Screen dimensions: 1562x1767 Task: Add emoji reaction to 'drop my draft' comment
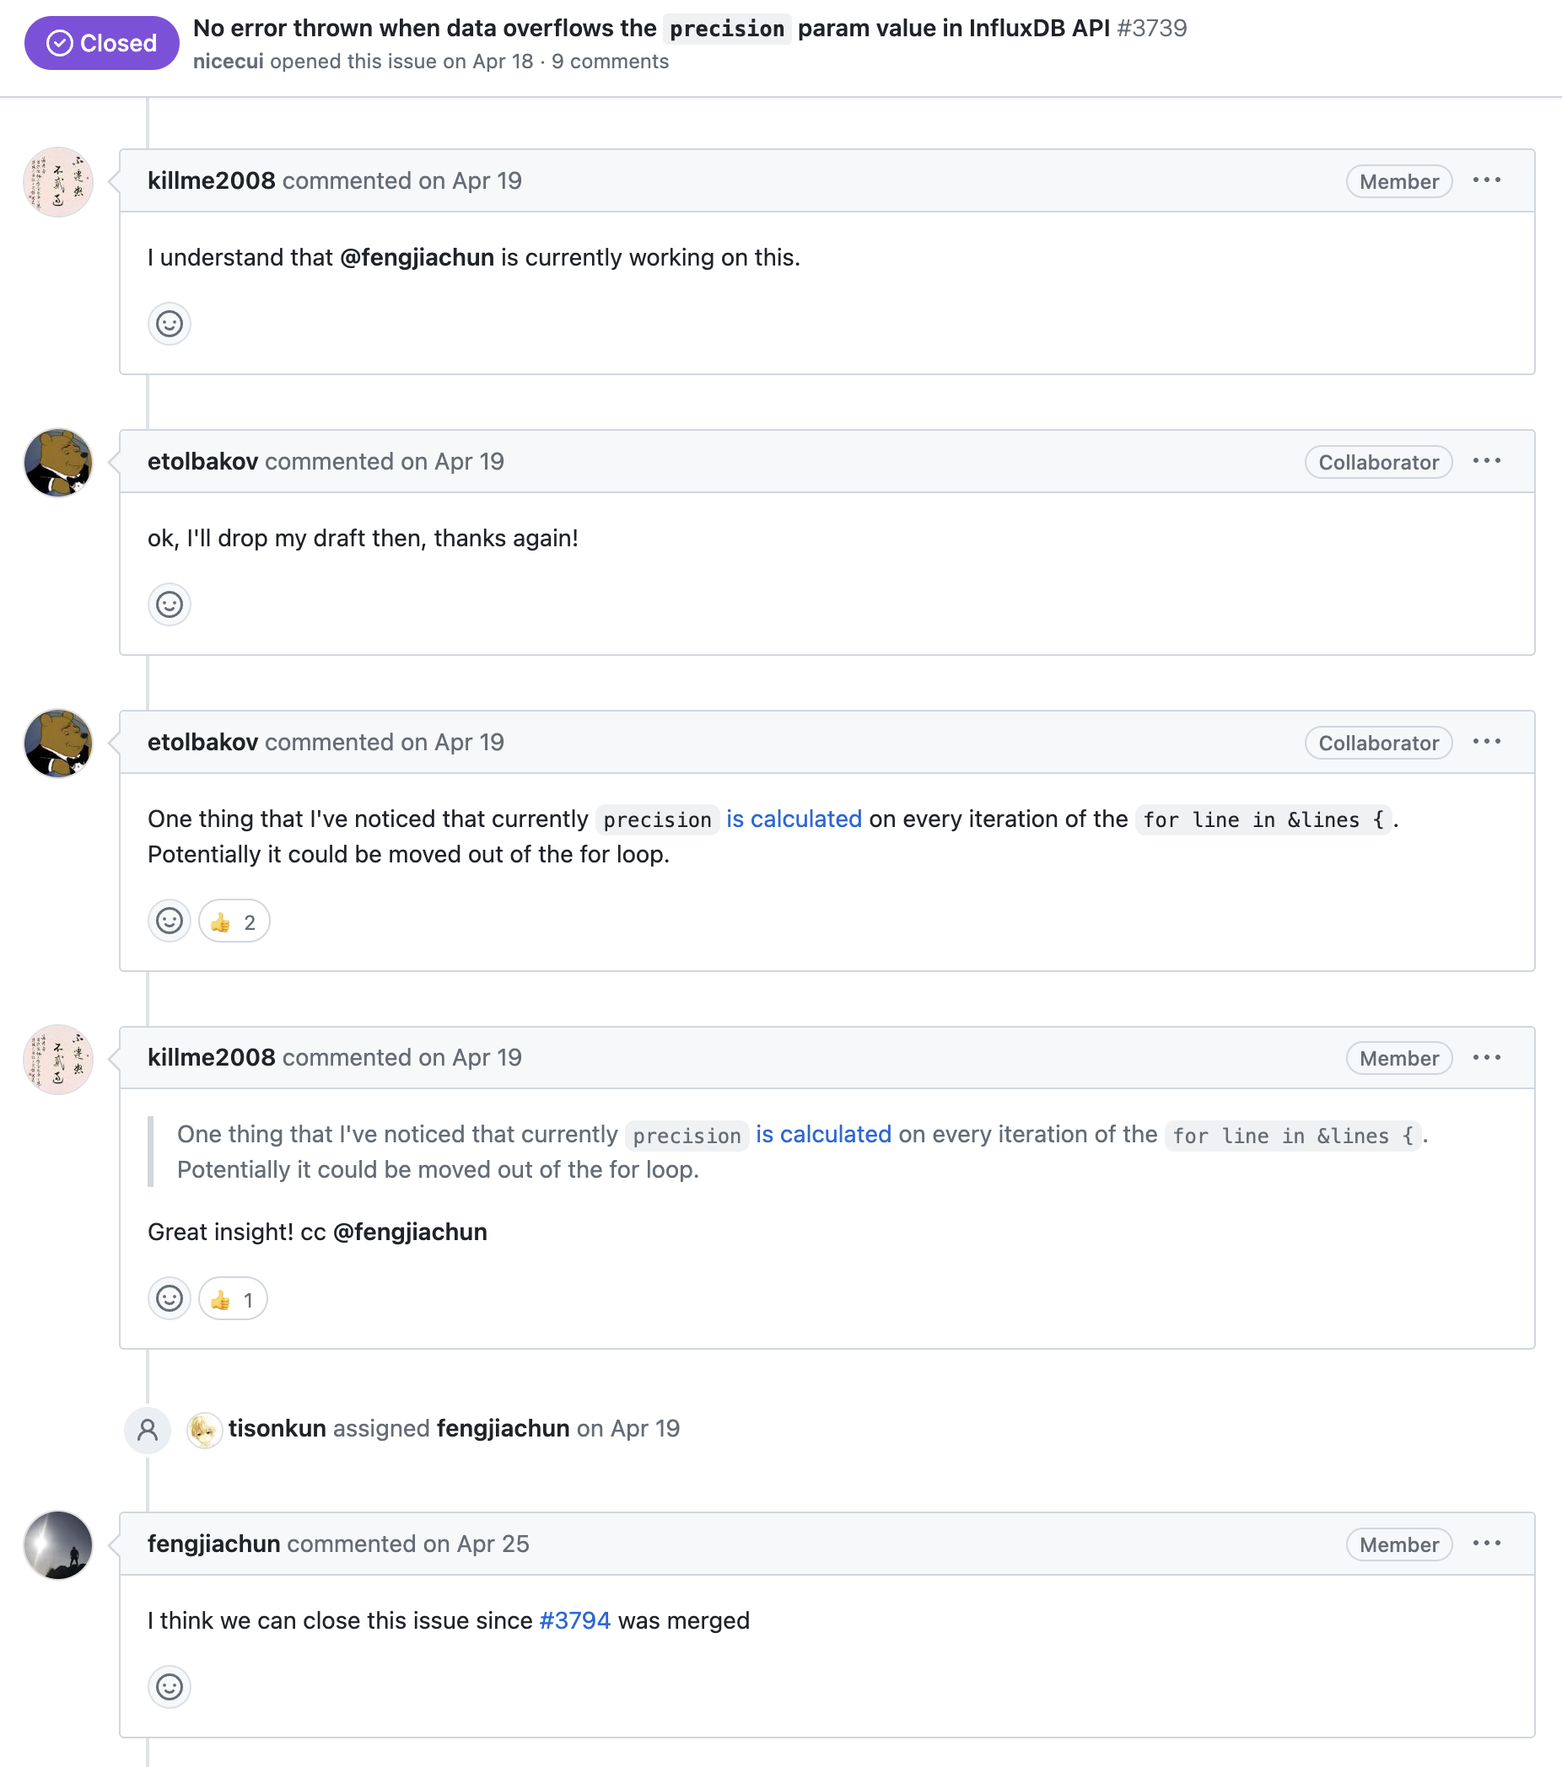point(169,604)
